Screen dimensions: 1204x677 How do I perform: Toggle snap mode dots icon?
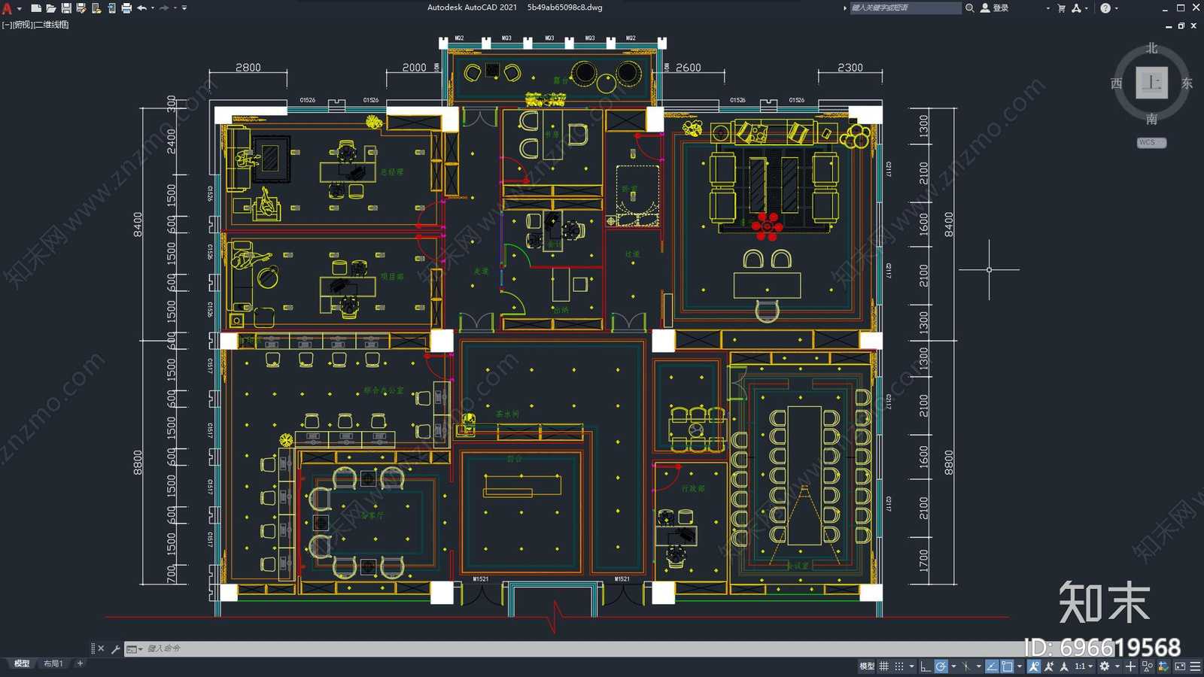click(899, 666)
